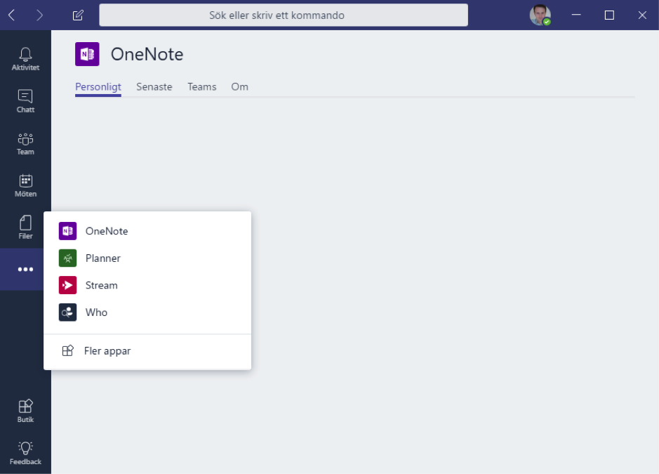This screenshot has height=474, width=659.
Task: Click the new chat compose icon
Action: coord(78,15)
